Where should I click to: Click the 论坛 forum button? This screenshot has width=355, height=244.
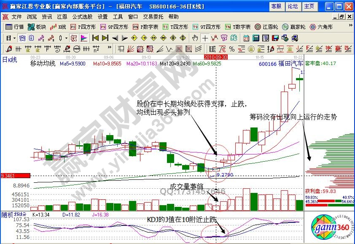[293, 6]
